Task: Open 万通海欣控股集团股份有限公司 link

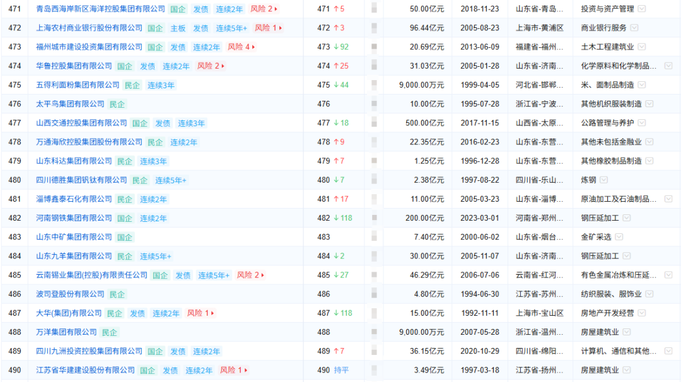Action: 89,142
